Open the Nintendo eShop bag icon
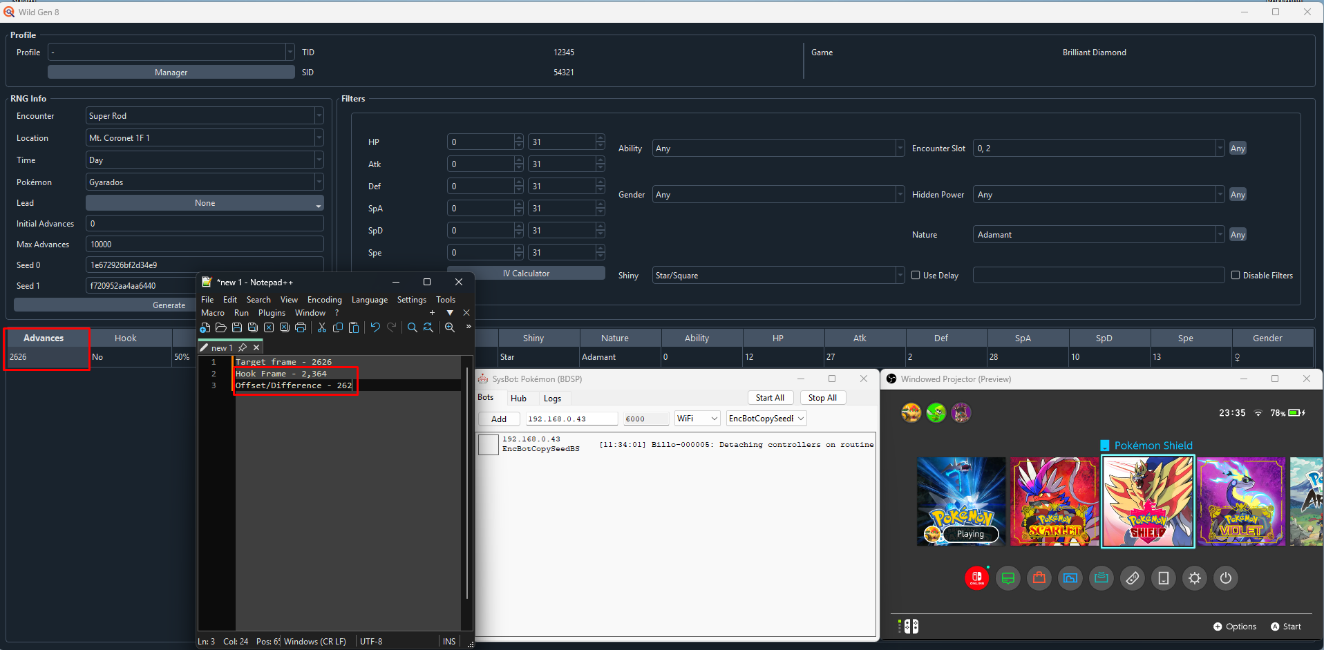 pos(1039,577)
